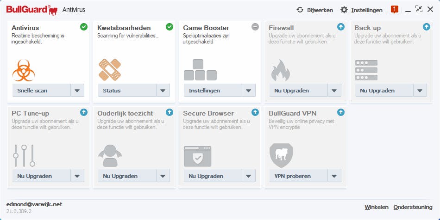
Task: Open the Winkelen link
Action: 376,207
